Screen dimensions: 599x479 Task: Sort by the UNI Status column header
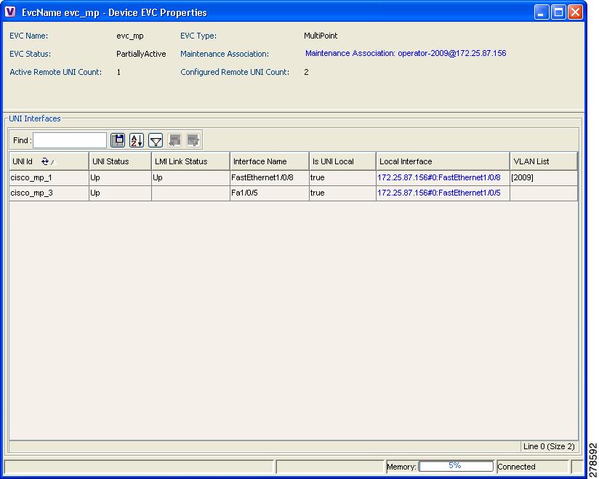coord(121,161)
